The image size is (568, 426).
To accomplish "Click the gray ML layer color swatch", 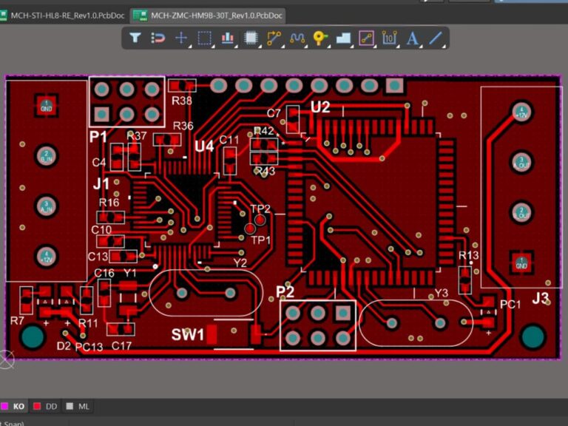I will click(x=70, y=406).
